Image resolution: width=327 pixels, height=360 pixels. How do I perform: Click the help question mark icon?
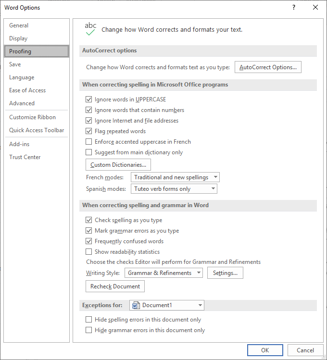(x=294, y=7)
